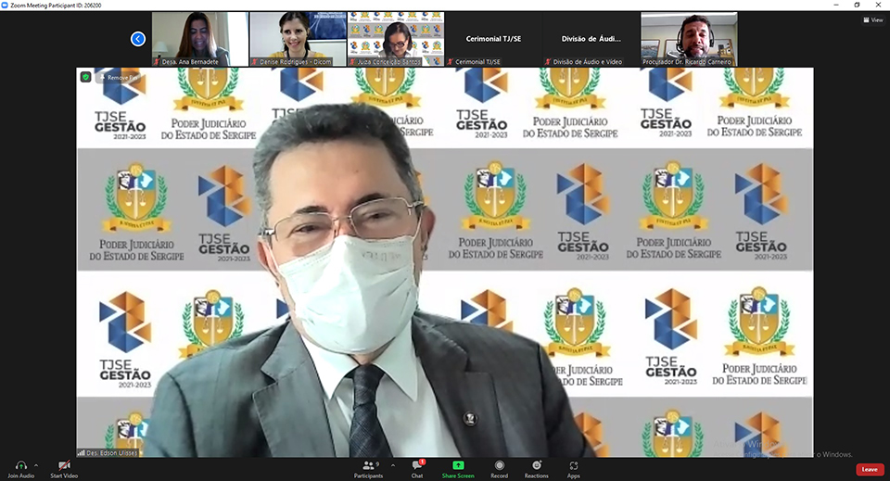The height and width of the screenshot is (481, 890).
Task: Expand audio options caret beside Join Audio
Action: [36, 464]
